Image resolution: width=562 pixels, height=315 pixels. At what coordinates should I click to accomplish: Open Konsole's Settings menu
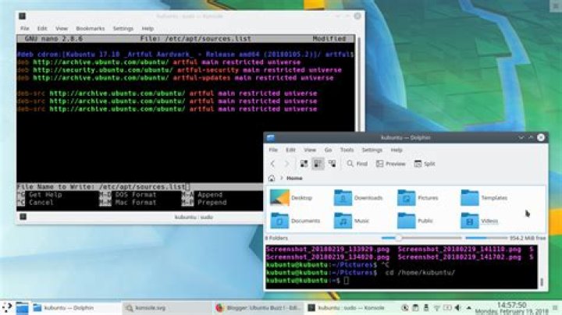click(x=123, y=28)
